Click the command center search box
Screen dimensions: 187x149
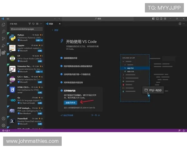[x=98, y=19]
